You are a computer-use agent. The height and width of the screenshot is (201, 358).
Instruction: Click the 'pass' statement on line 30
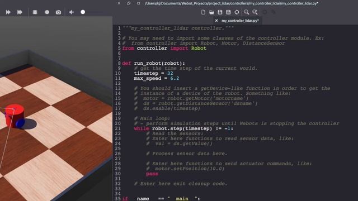[x=152, y=174]
